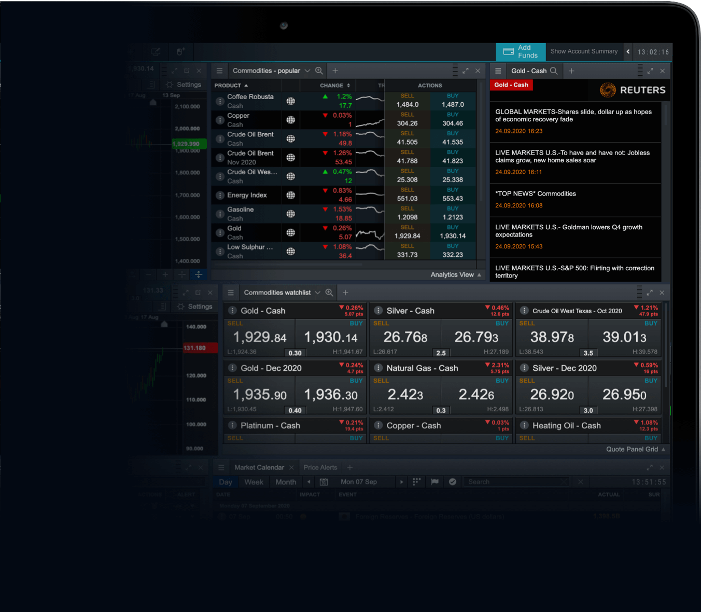Click the flag filter icon in Market Calendar toolbar
The width and height of the screenshot is (701, 612).
(x=434, y=481)
